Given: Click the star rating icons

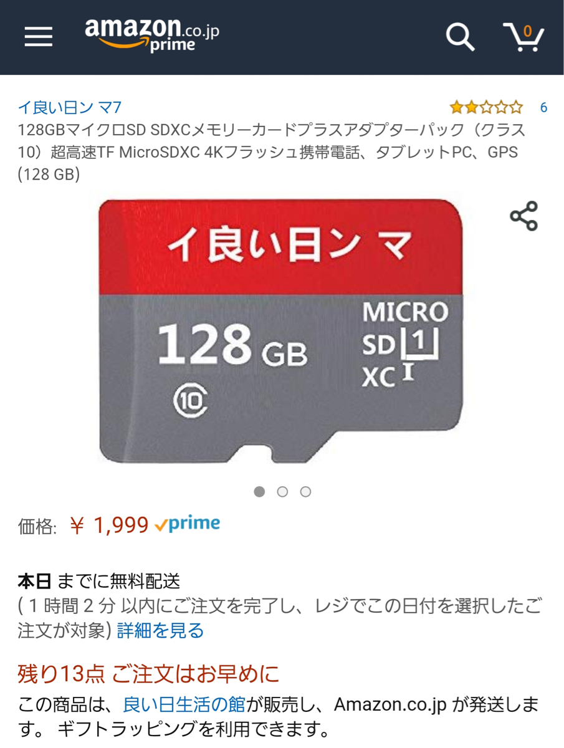Looking at the screenshot, I should coord(486,108).
